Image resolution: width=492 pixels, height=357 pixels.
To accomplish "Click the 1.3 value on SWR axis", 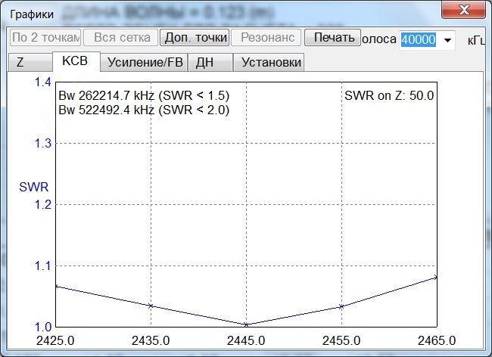I will coord(42,143).
